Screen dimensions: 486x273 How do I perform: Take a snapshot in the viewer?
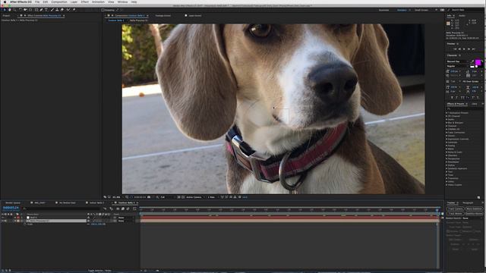(x=149, y=197)
